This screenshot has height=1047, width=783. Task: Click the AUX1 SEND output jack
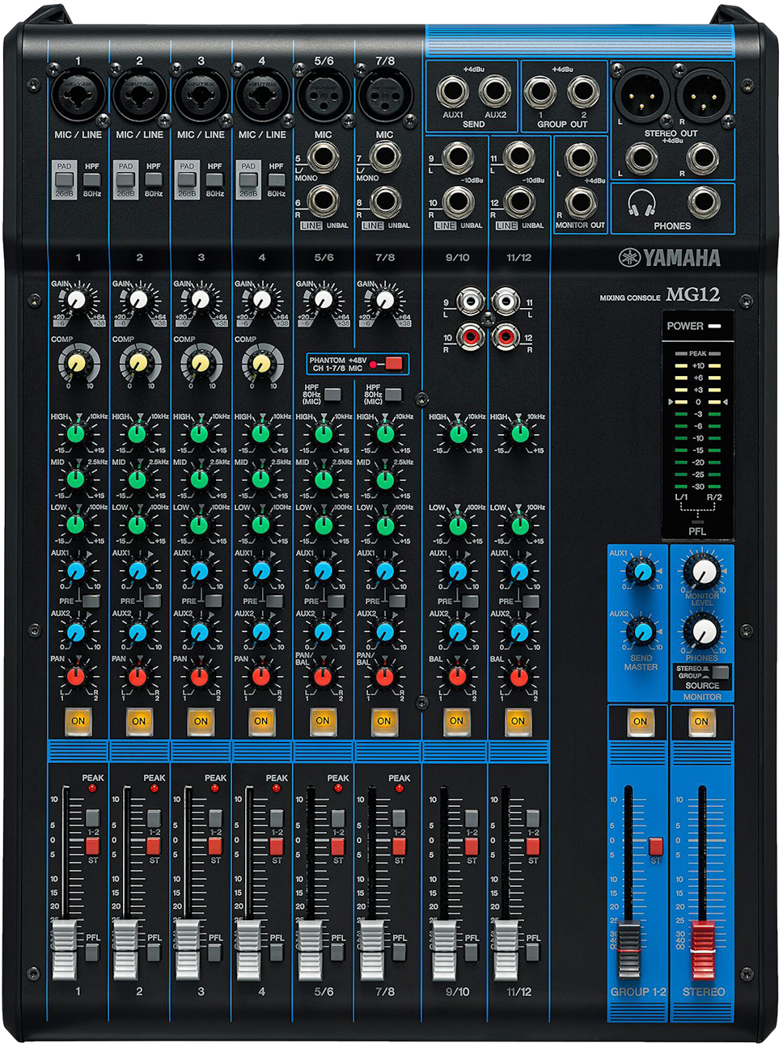pos(452,91)
